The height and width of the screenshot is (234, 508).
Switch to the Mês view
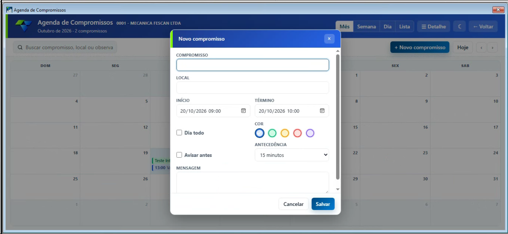pyautogui.click(x=345, y=27)
